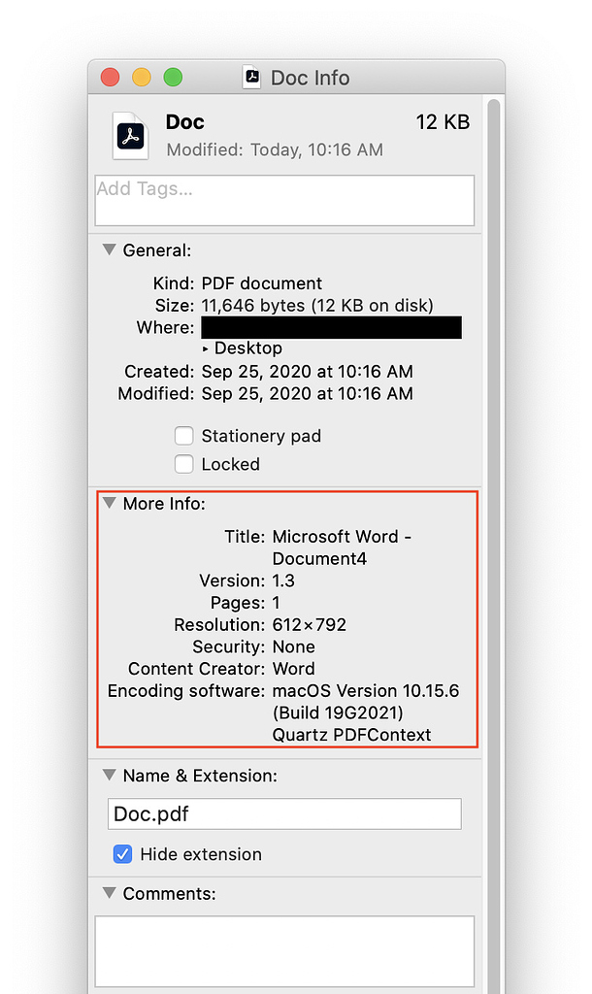Enable the Stationery pad checkbox
The width and height of the screenshot is (592, 994).
coord(183,436)
